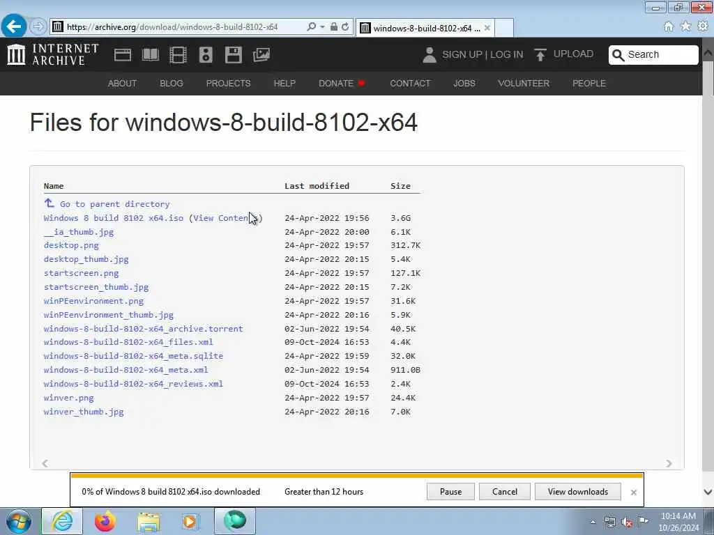Click the file list's right scroll arrow
714x535 pixels.
669,463
